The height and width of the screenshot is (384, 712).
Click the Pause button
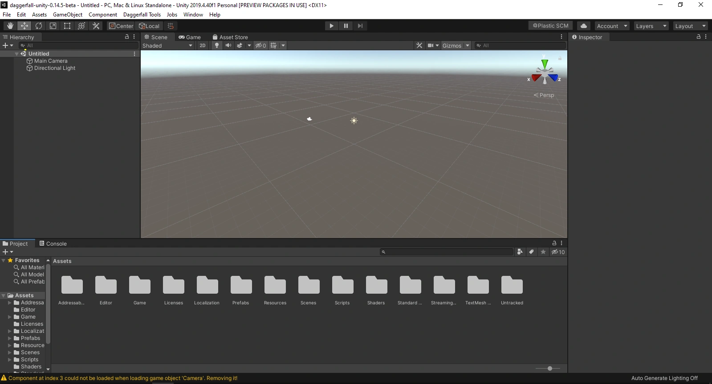click(346, 26)
